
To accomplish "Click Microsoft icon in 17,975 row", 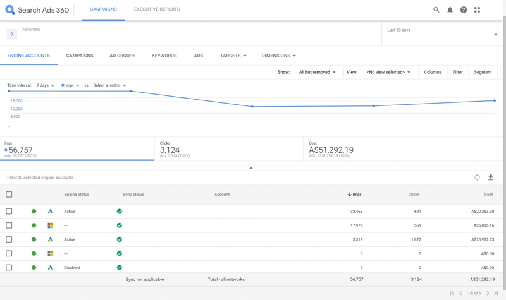I will tap(51, 225).
